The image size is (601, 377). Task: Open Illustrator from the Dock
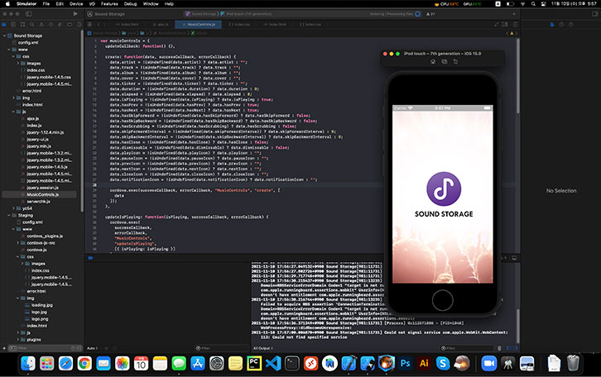pos(424,363)
